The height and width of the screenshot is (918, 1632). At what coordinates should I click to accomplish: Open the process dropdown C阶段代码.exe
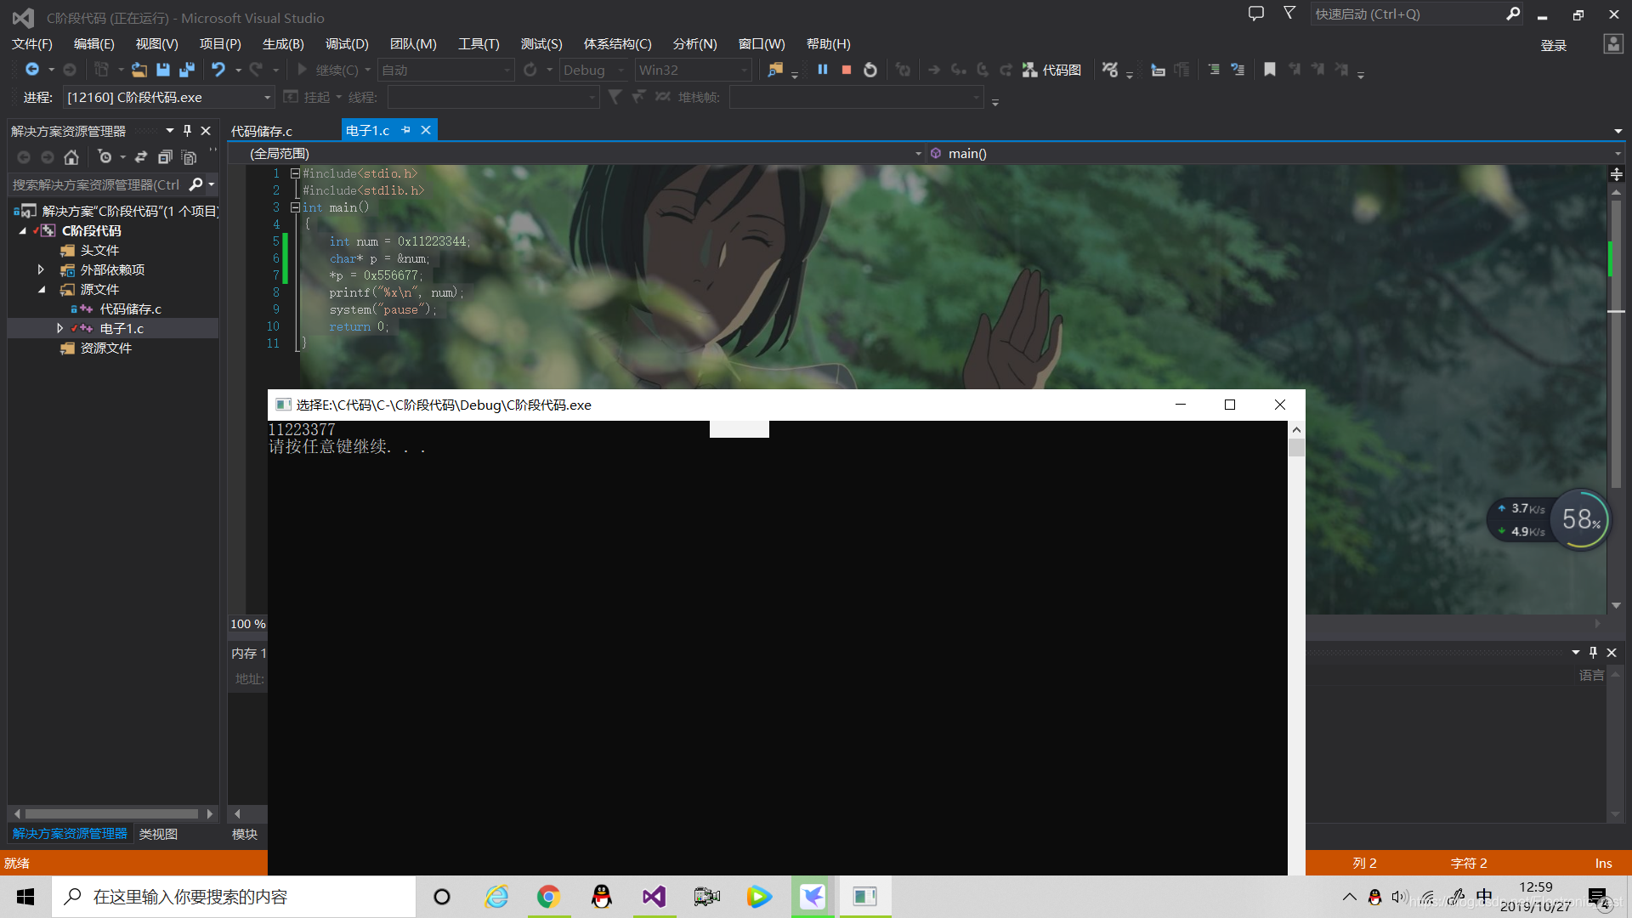coord(169,98)
